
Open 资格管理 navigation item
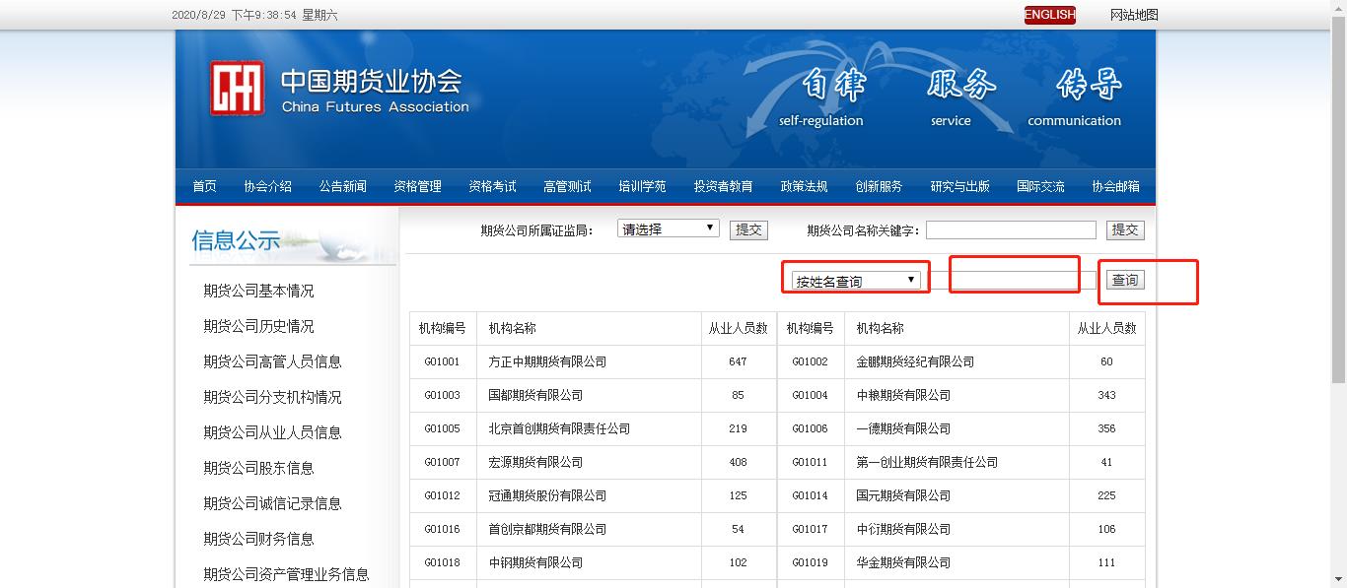pos(418,186)
